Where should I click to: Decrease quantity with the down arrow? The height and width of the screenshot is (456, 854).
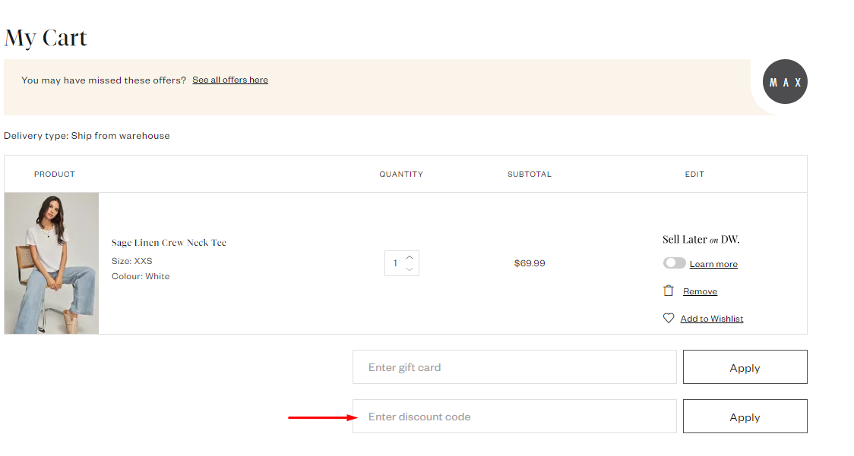(410, 269)
